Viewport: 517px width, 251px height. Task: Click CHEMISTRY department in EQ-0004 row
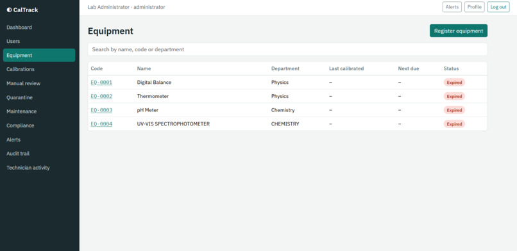tap(285, 124)
